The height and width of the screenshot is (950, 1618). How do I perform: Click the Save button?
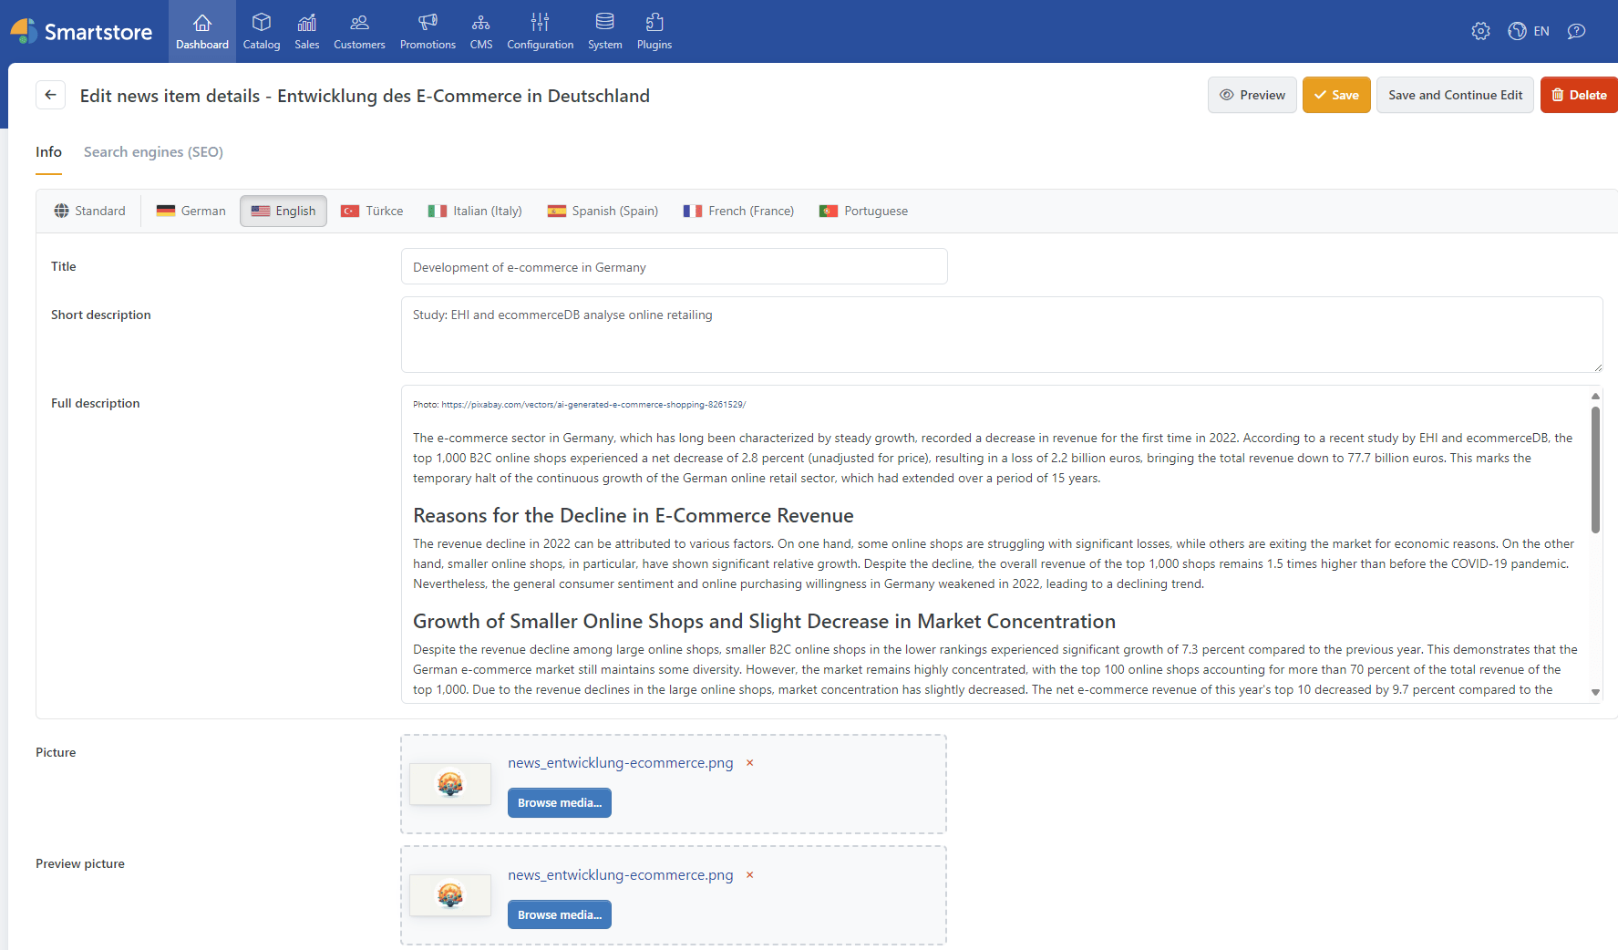click(x=1335, y=95)
